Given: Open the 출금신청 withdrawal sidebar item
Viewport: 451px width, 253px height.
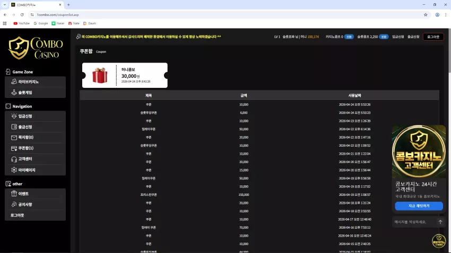Looking at the screenshot, I should tap(35, 127).
